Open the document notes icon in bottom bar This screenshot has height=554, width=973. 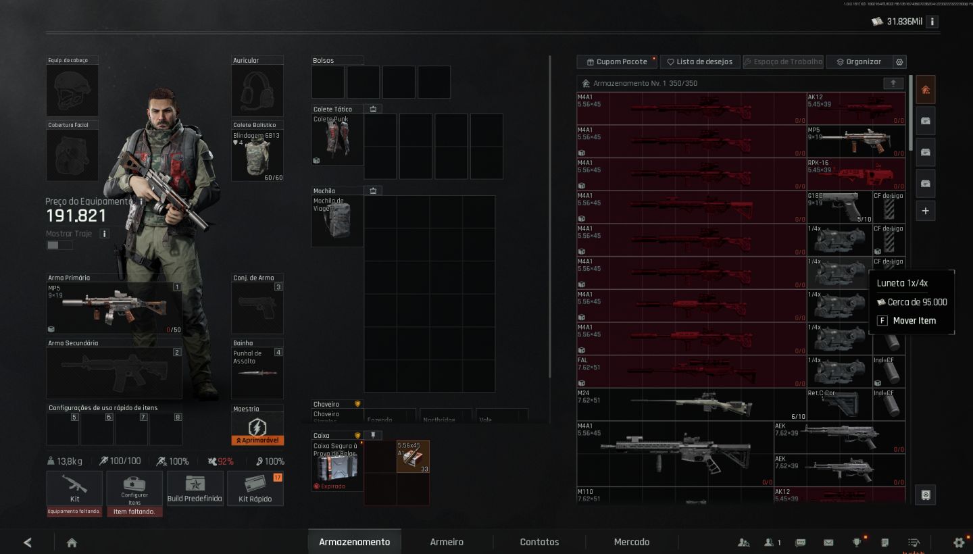tap(885, 542)
